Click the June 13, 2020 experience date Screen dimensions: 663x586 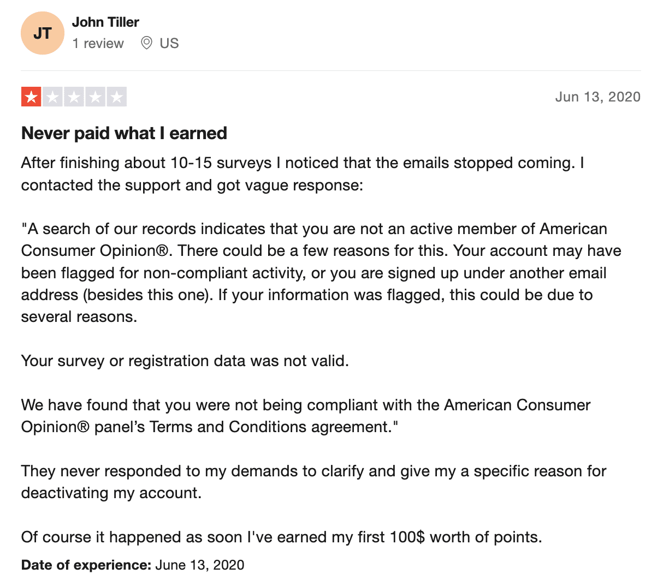pos(200,565)
